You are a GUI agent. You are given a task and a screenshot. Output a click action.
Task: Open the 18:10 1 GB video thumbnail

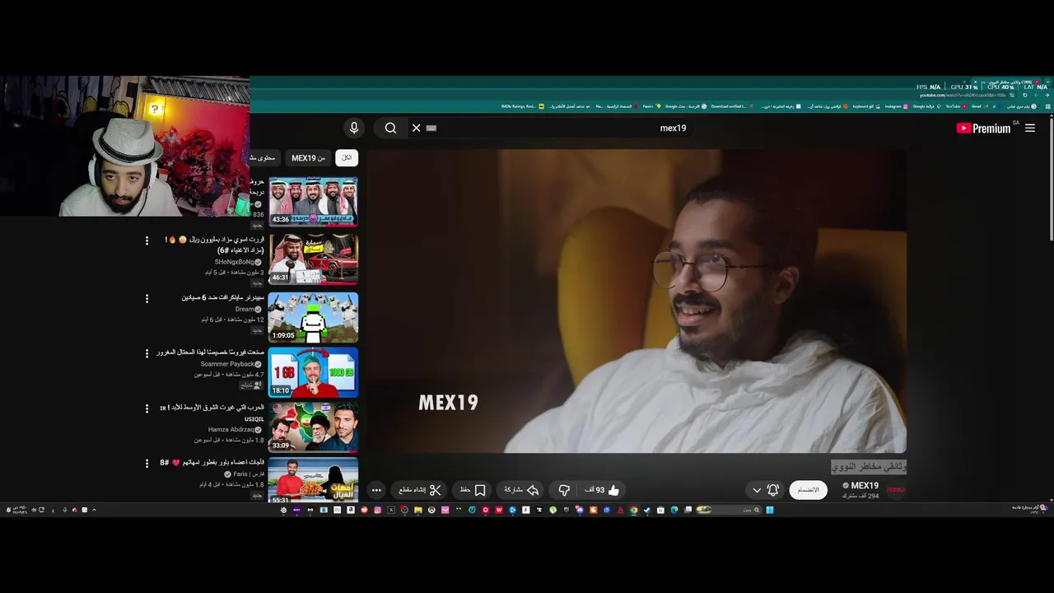(x=313, y=372)
